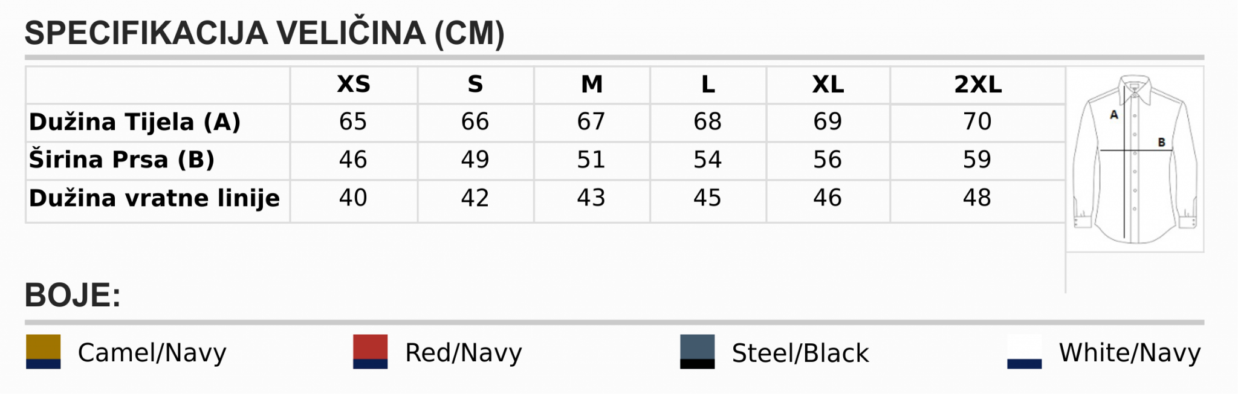Click the Camel/Navy color label text
This screenshot has width=1238, height=394.
point(152,352)
